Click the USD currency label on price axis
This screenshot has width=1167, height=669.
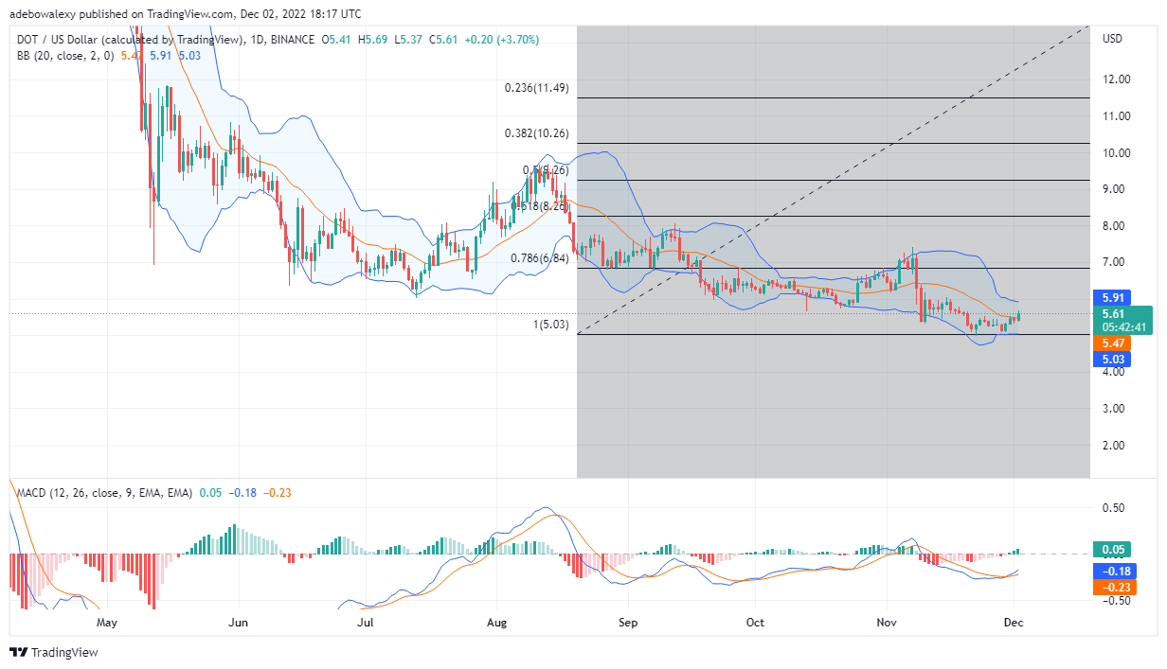tap(1113, 39)
